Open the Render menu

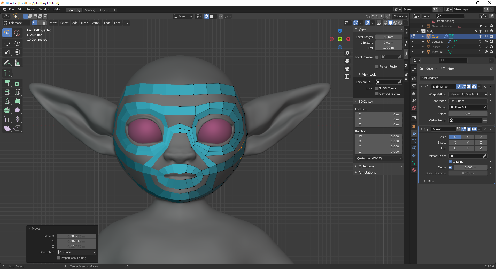coord(31,9)
